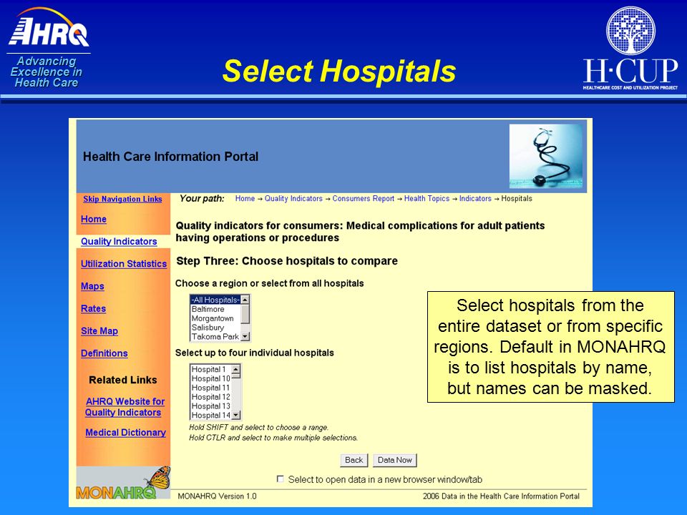Select Hospital 12 in the hospital list
The width and height of the screenshot is (687, 515).
click(210, 397)
